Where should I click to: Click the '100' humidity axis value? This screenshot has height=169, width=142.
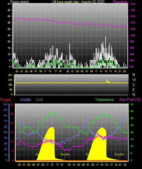pos(5,104)
